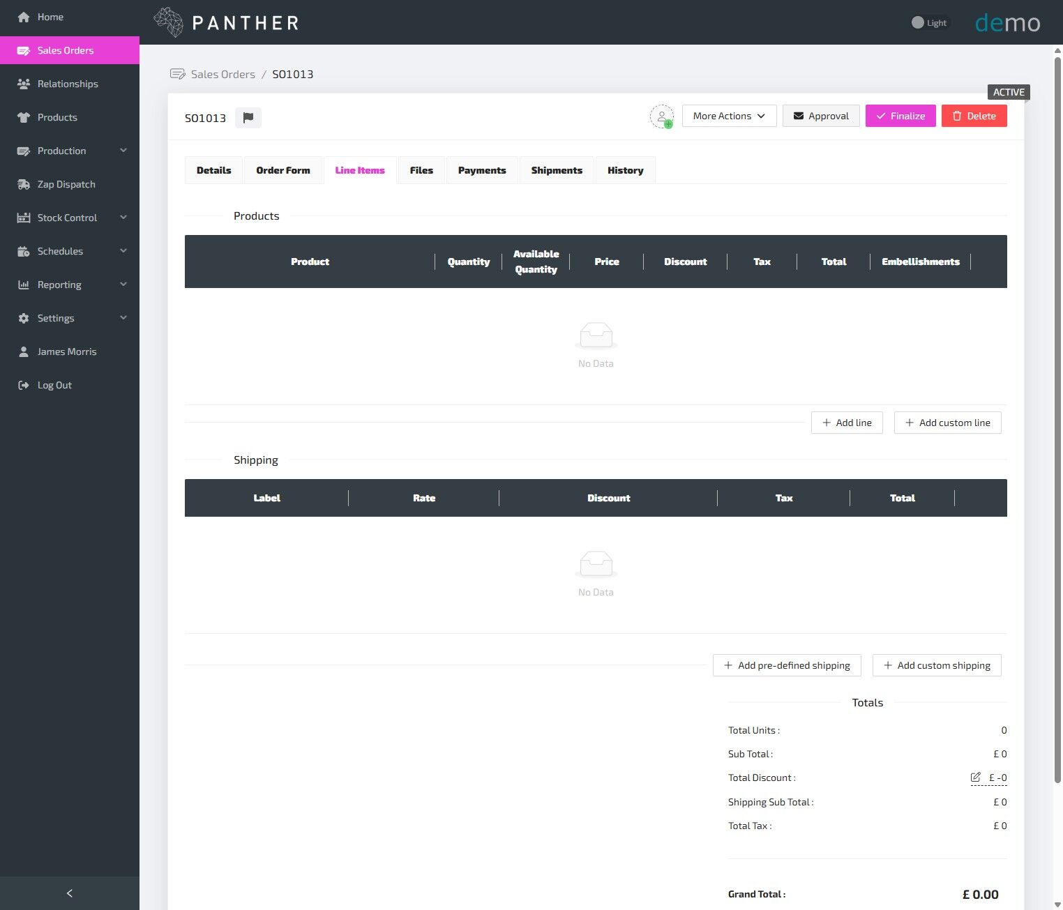Click the Sub Total label

pos(751,754)
